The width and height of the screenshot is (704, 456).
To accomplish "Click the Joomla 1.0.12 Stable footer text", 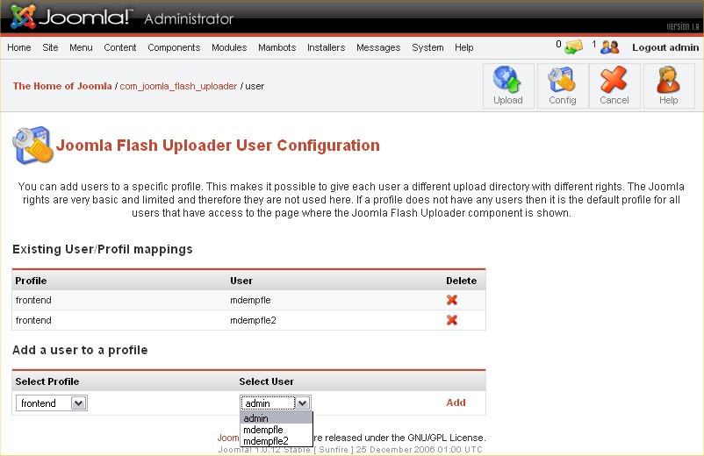I will coord(350,450).
